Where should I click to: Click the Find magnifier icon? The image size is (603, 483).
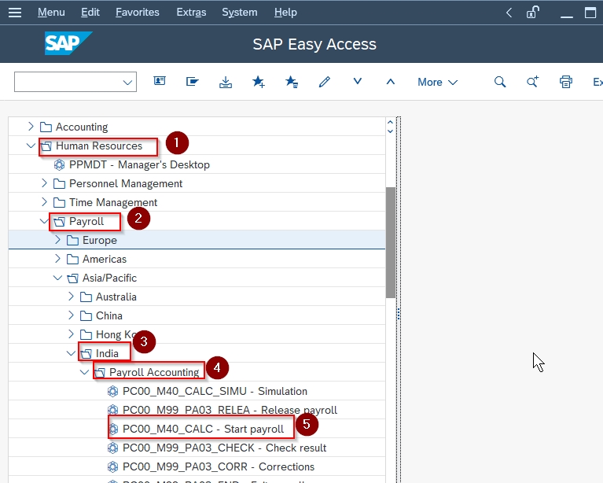pyautogui.click(x=500, y=82)
